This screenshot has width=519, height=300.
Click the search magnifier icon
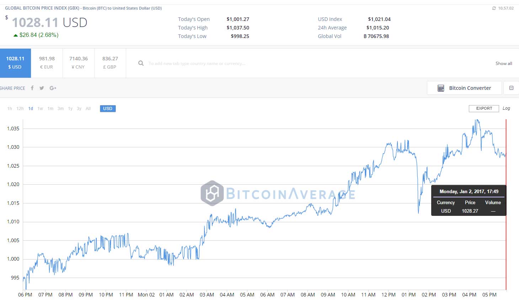pos(141,63)
